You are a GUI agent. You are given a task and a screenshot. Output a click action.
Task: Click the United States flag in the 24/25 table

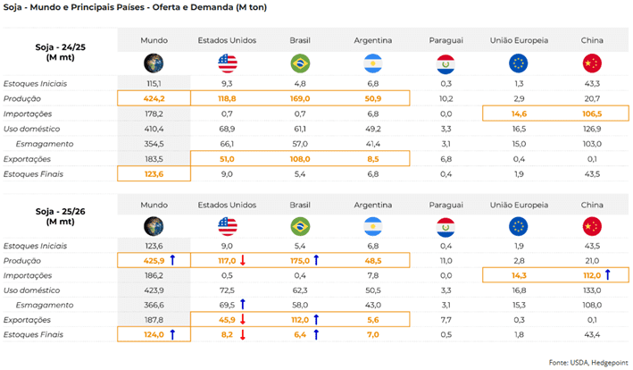click(x=227, y=63)
